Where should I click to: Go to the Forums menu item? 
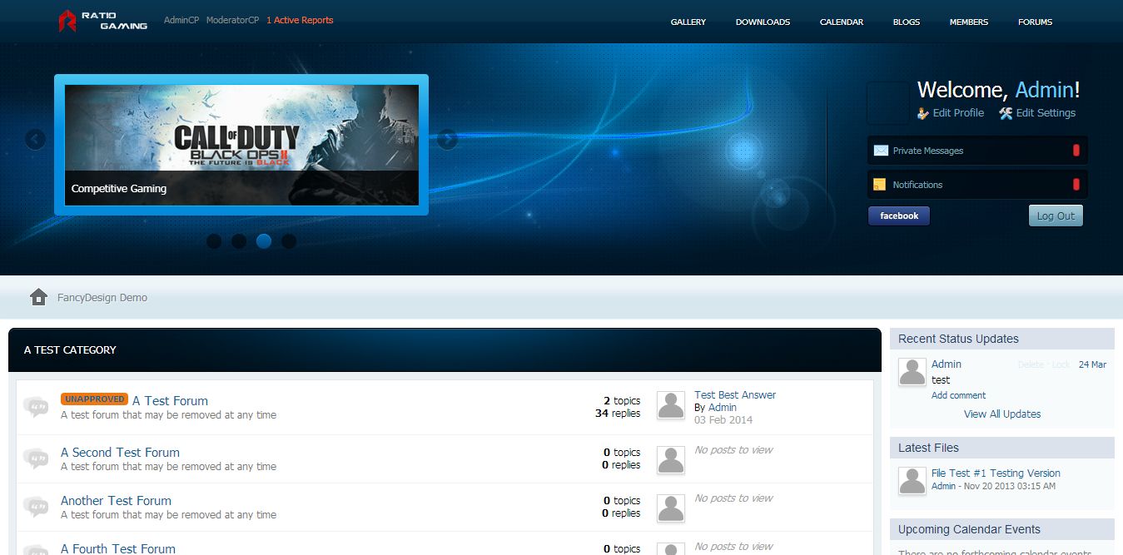click(x=1035, y=22)
